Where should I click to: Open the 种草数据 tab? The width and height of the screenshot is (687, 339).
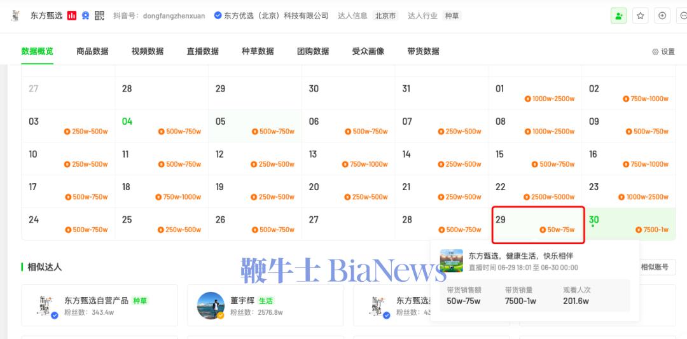coord(258,52)
